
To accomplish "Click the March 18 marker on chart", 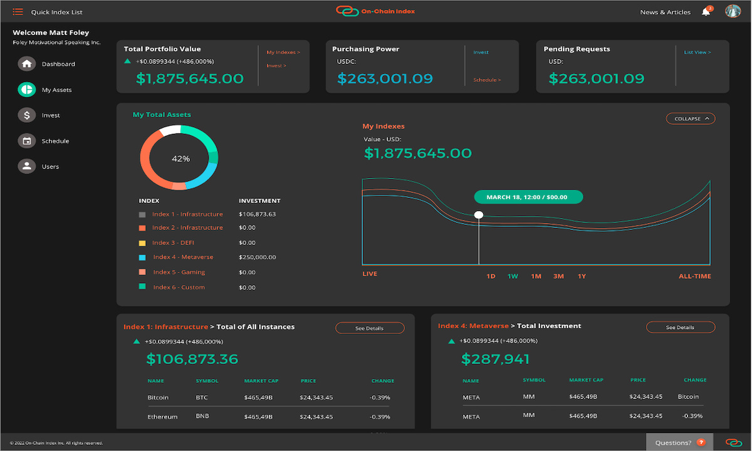I will point(528,196).
